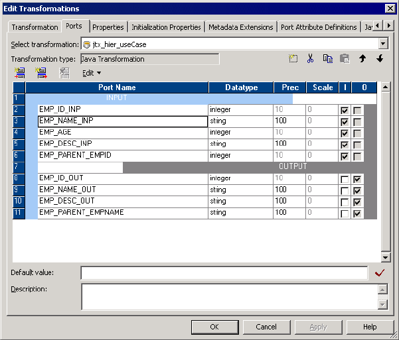The height and width of the screenshot is (340, 399).
Task: Click the copy port icon
Action: click(328, 59)
